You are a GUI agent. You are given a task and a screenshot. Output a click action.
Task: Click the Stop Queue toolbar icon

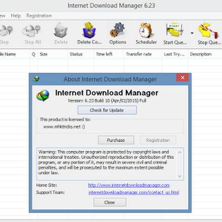(208, 30)
